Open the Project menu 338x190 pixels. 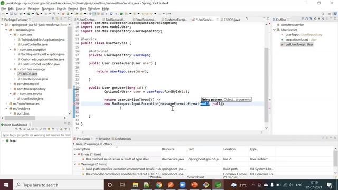(x=73, y=9)
